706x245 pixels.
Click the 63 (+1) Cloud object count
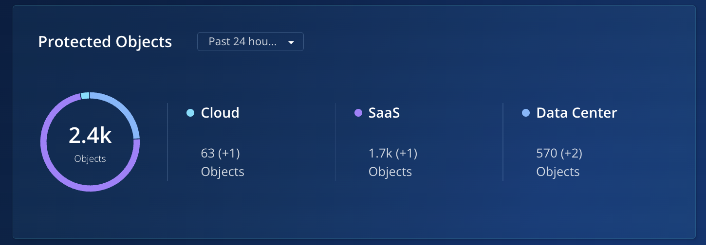[x=221, y=154]
